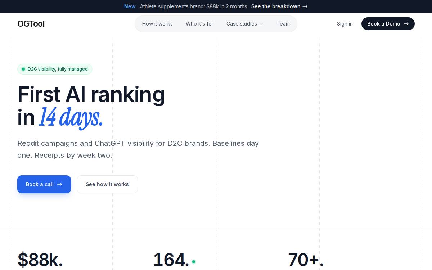Click the arrow icon in Book a call
Screen dimensions: 432x270
[59, 184]
